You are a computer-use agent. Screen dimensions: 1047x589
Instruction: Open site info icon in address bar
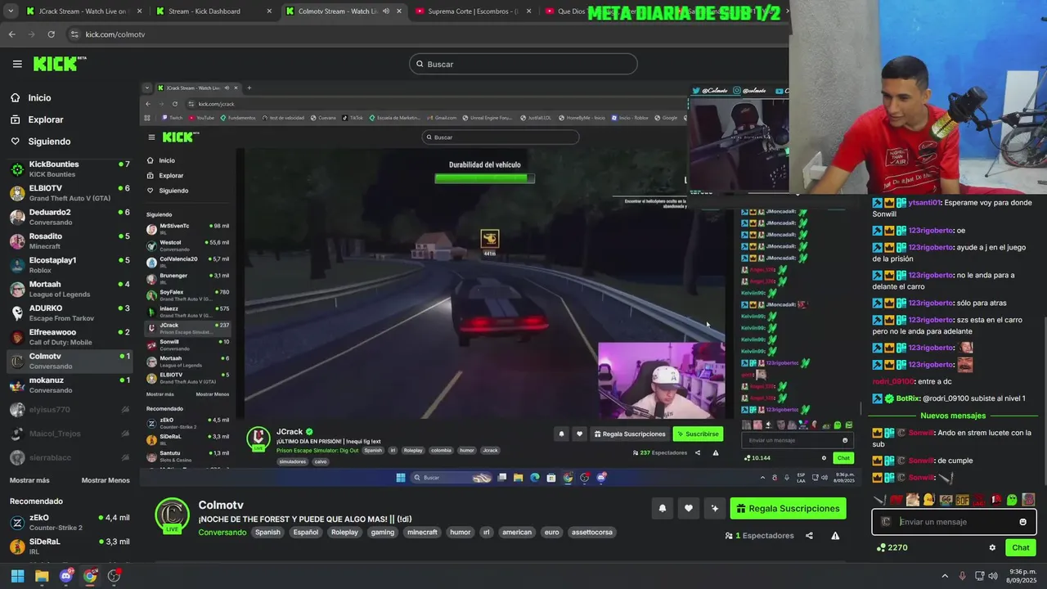tap(74, 34)
